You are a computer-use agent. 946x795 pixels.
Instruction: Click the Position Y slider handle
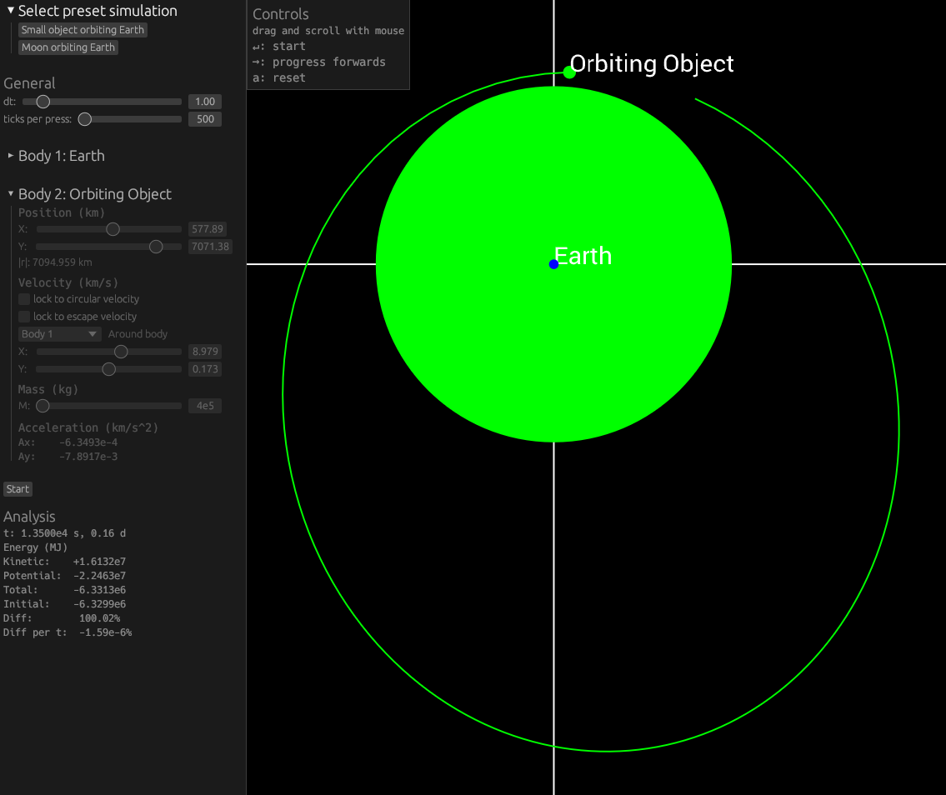156,247
